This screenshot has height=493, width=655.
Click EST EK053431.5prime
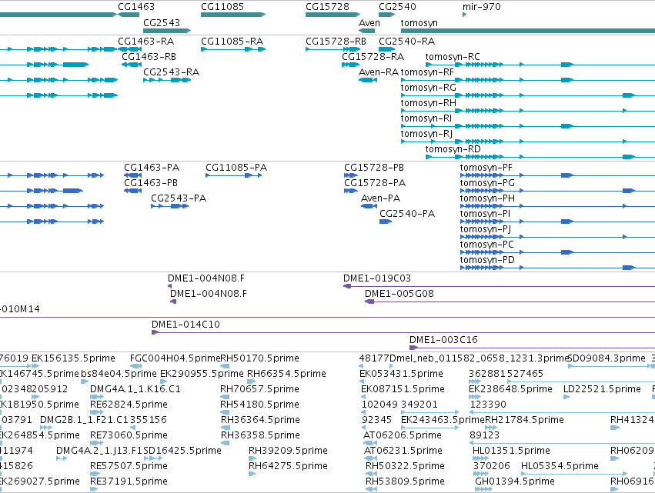pyautogui.click(x=402, y=375)
